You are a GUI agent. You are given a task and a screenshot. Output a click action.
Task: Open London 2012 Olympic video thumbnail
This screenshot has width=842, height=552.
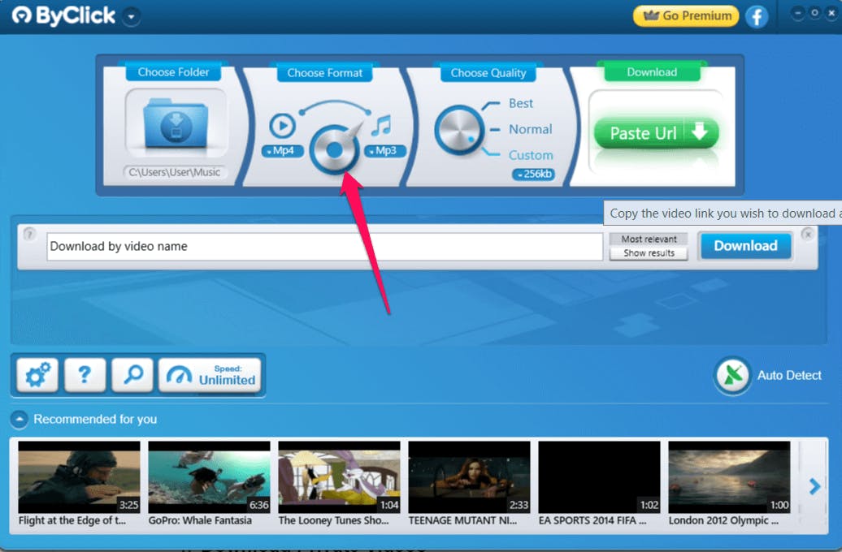pyautogui.click(x=729, y=477)
